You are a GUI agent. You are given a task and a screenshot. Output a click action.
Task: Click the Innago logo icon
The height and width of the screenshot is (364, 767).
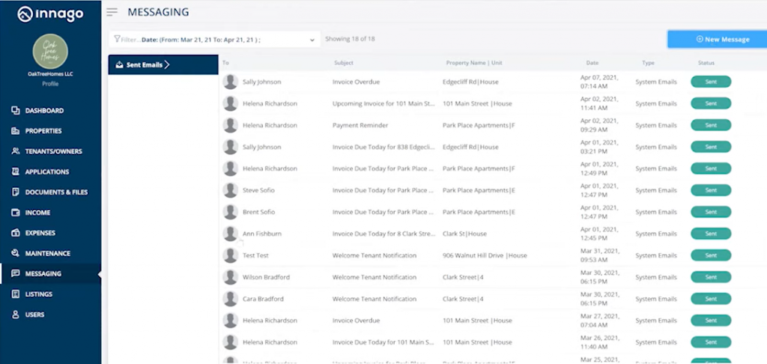click(25, 14)
